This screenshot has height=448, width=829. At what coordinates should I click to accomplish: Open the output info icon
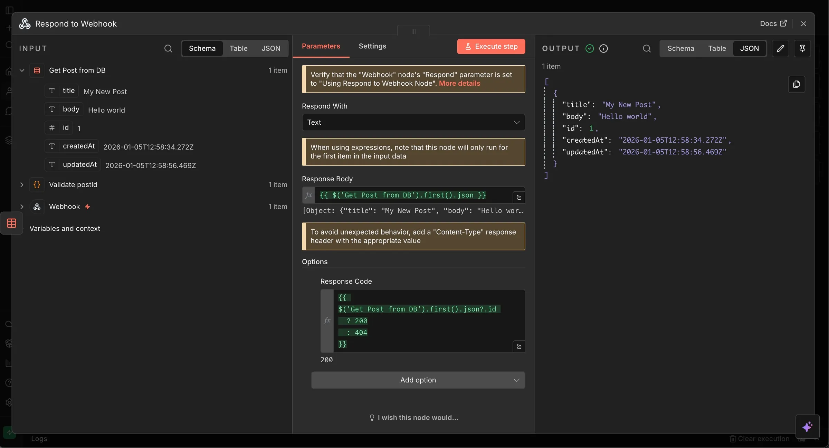[603, 48]
